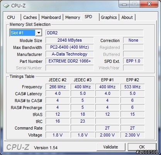Image resolution: width=161 pixels, height=155 pixels.
Task: Open the CPU tab
Action: [13, 17]
